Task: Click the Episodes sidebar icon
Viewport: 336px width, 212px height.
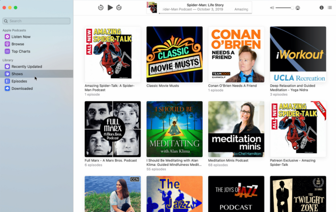Action: pyautogui.click(x=7, y=81)
